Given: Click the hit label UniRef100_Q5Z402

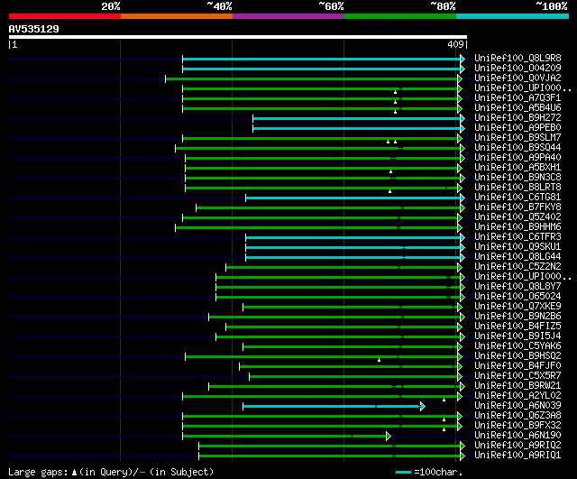Looking at the screenshot, I should [517, 217].
